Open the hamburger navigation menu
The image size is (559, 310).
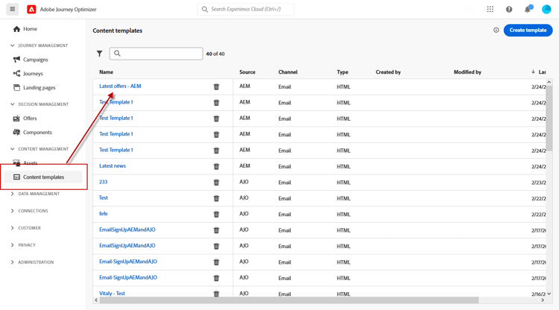12,10
